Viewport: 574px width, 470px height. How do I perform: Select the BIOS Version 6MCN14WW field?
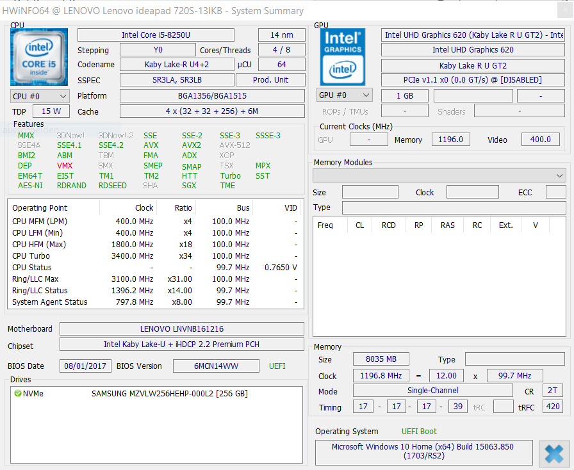click(216, 366)
